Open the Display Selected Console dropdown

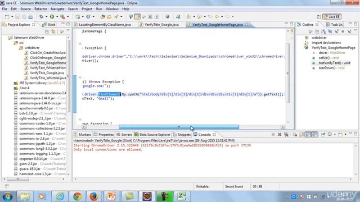click(335, 135)
